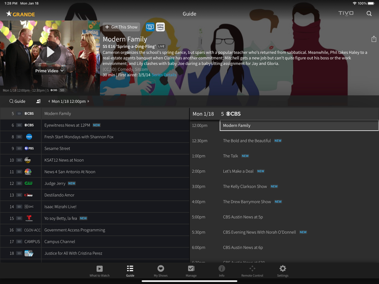Viewport: 379px width, 284px height.
Task: Open Fresh Start Mondays with Shannon Fox
Action: pyautogui.click(x=115, y=137)
